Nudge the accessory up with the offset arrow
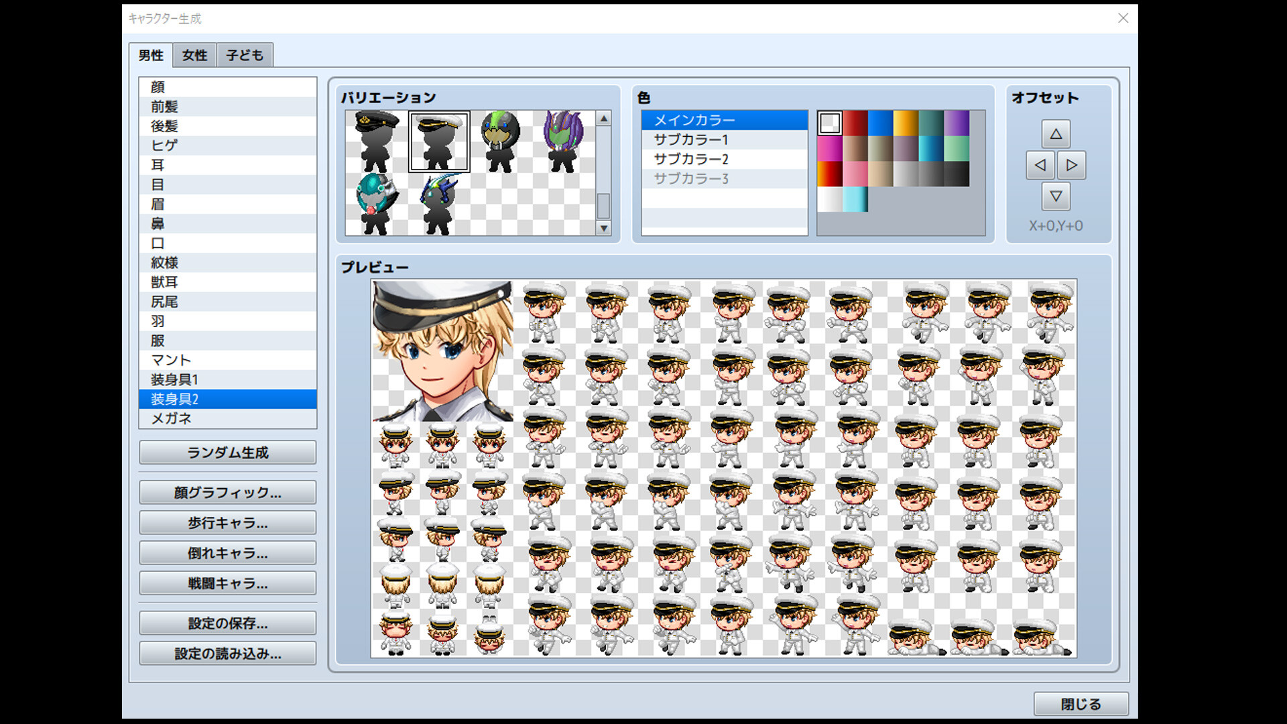This screenshot has width=1287, height=724. [x=1056, y=133]
